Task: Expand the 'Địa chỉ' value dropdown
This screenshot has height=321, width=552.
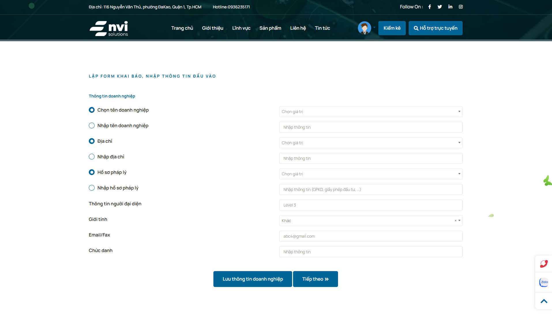Action: tap(371, 143)
